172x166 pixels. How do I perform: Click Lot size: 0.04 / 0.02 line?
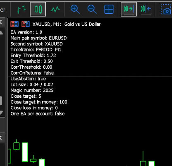point(32,84)
